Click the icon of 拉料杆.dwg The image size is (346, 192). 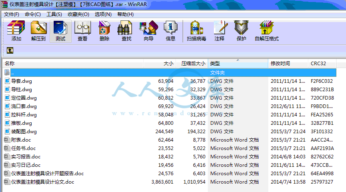coord(7,114)
